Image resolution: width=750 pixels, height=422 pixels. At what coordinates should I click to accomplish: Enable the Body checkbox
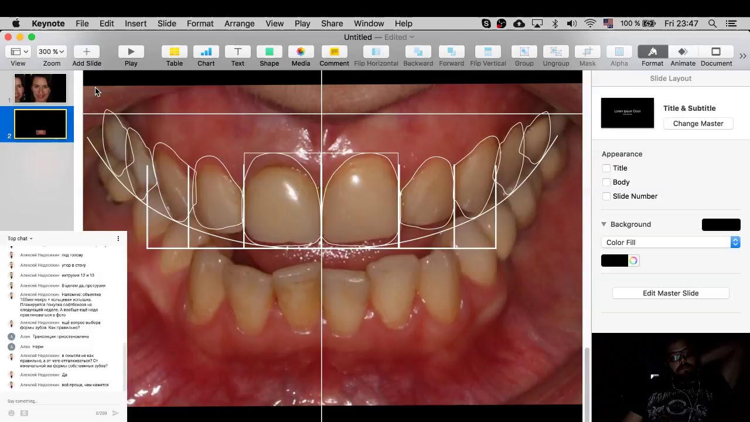[x=606, y=182]
